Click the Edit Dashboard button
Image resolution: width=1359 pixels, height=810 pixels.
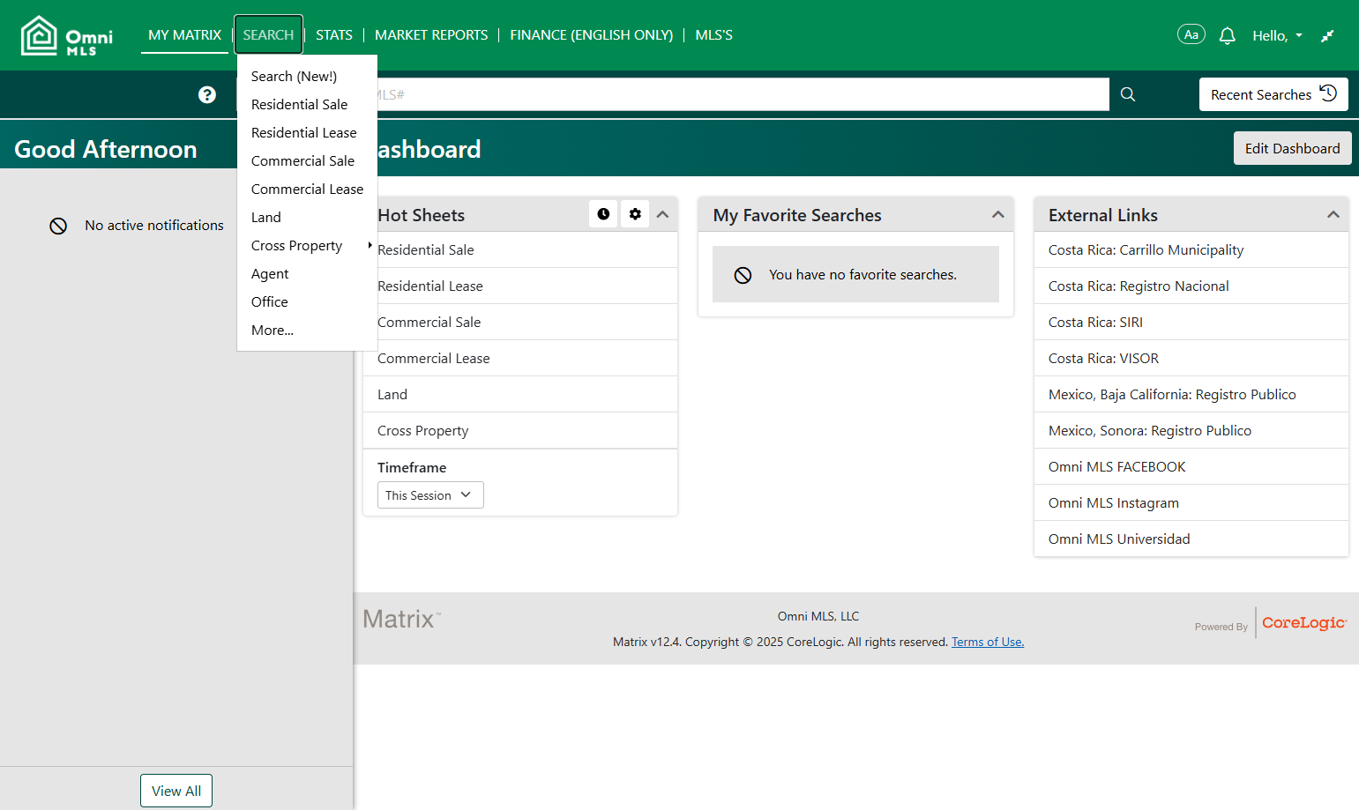click(1293, 148)
